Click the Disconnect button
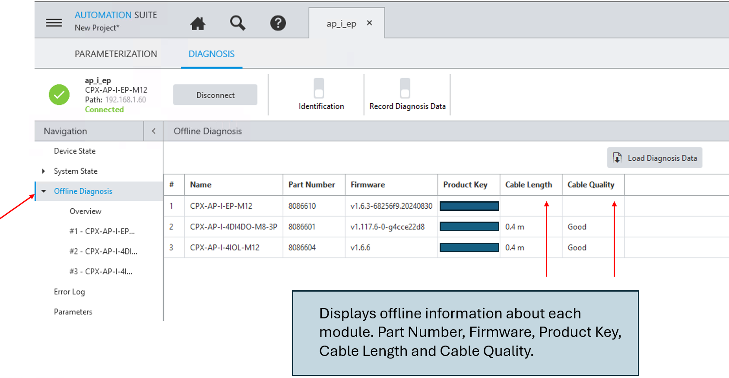The height and width of the screenshot is (378, 729). [215, 95]
